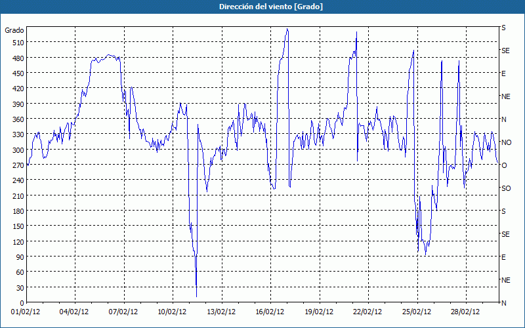Select the 120 degree axis label
This screenshot has height=328, width=525.
pos(18,241)
